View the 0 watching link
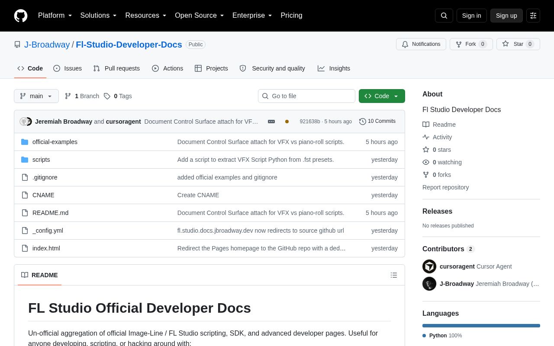 pyautogui.click(x=442, y=162)
